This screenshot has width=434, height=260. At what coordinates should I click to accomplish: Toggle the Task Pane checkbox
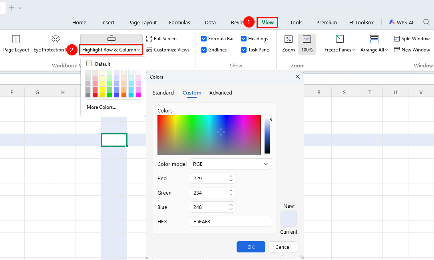243,50
